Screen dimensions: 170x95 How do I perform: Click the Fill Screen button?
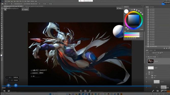click(50, 4)
